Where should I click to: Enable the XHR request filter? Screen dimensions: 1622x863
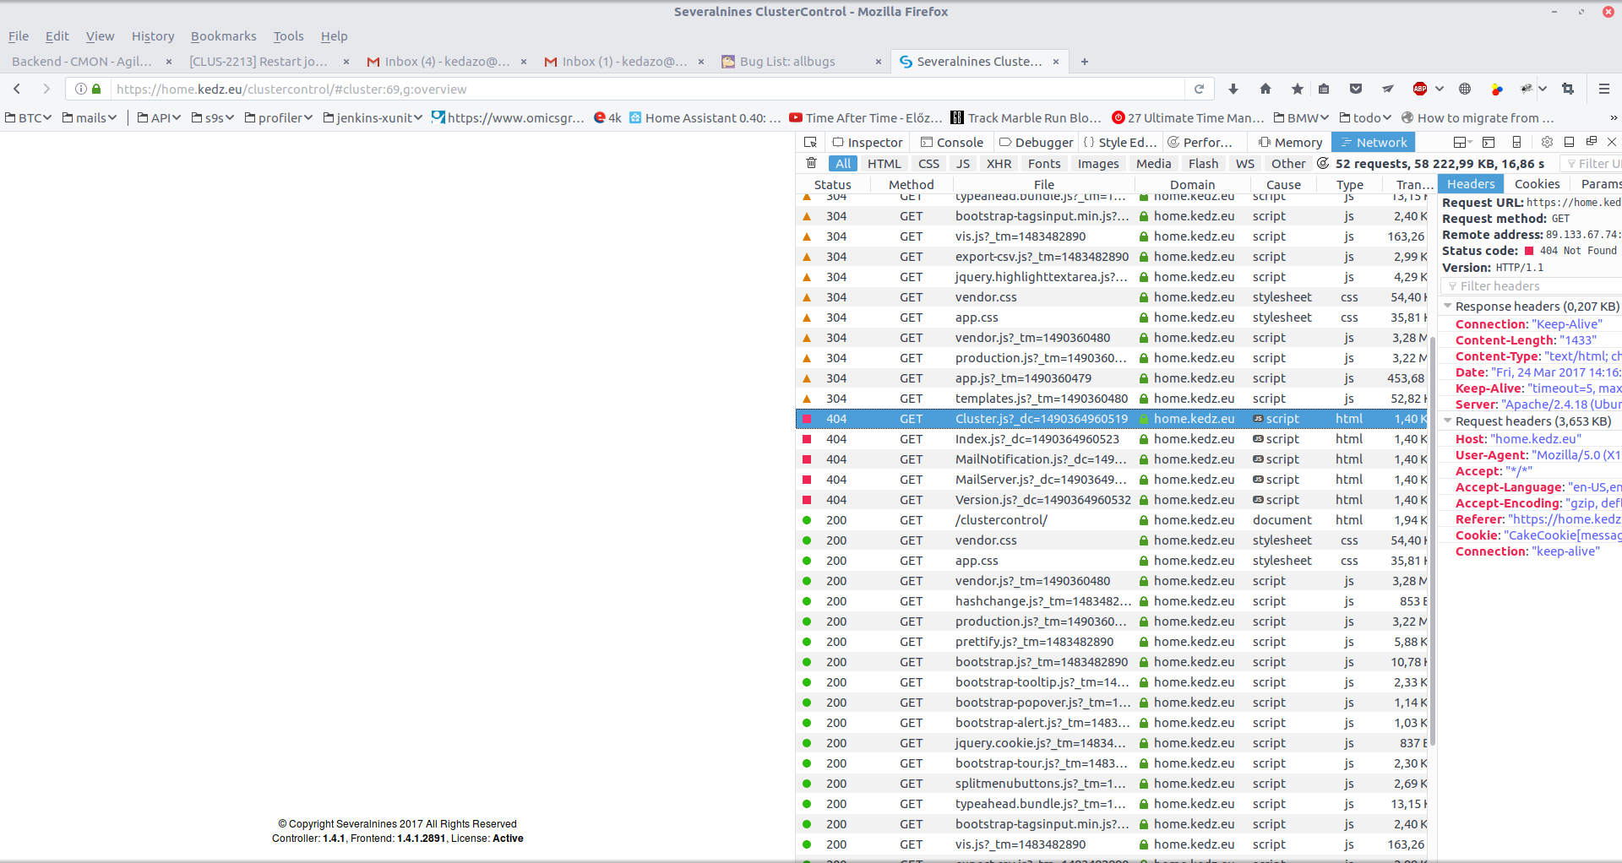999,164
